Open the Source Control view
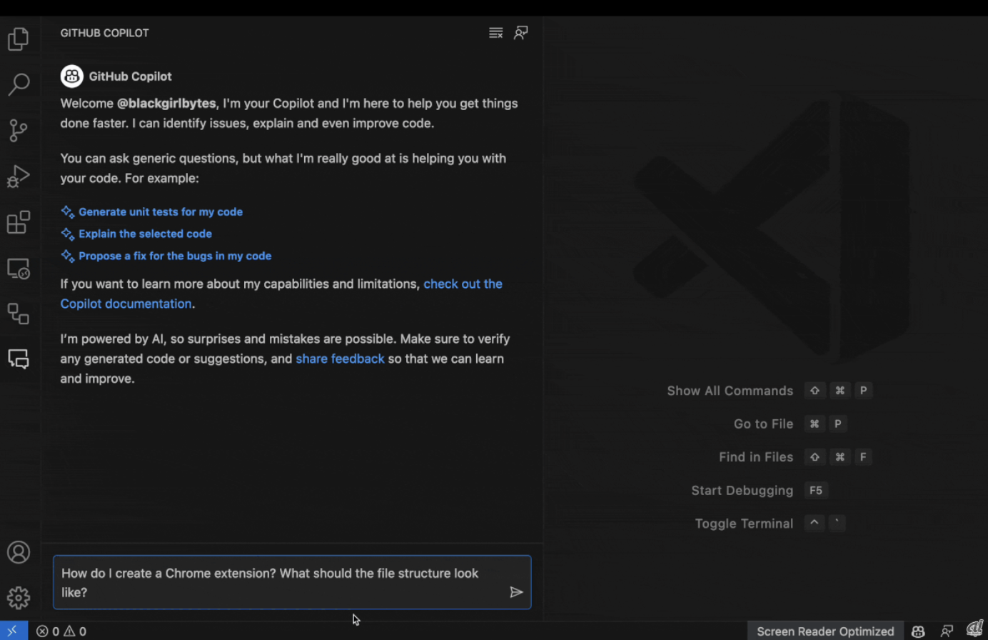This screenshot has width=988, height=640. 19,130
